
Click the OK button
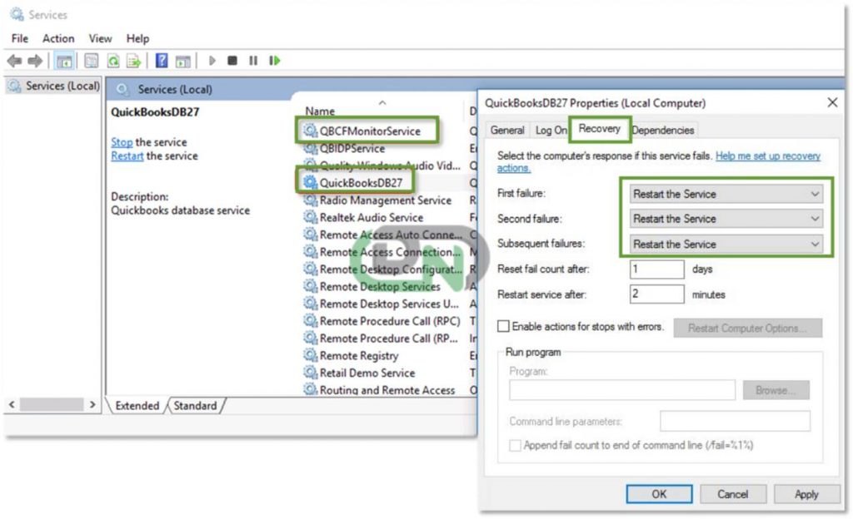659,494
